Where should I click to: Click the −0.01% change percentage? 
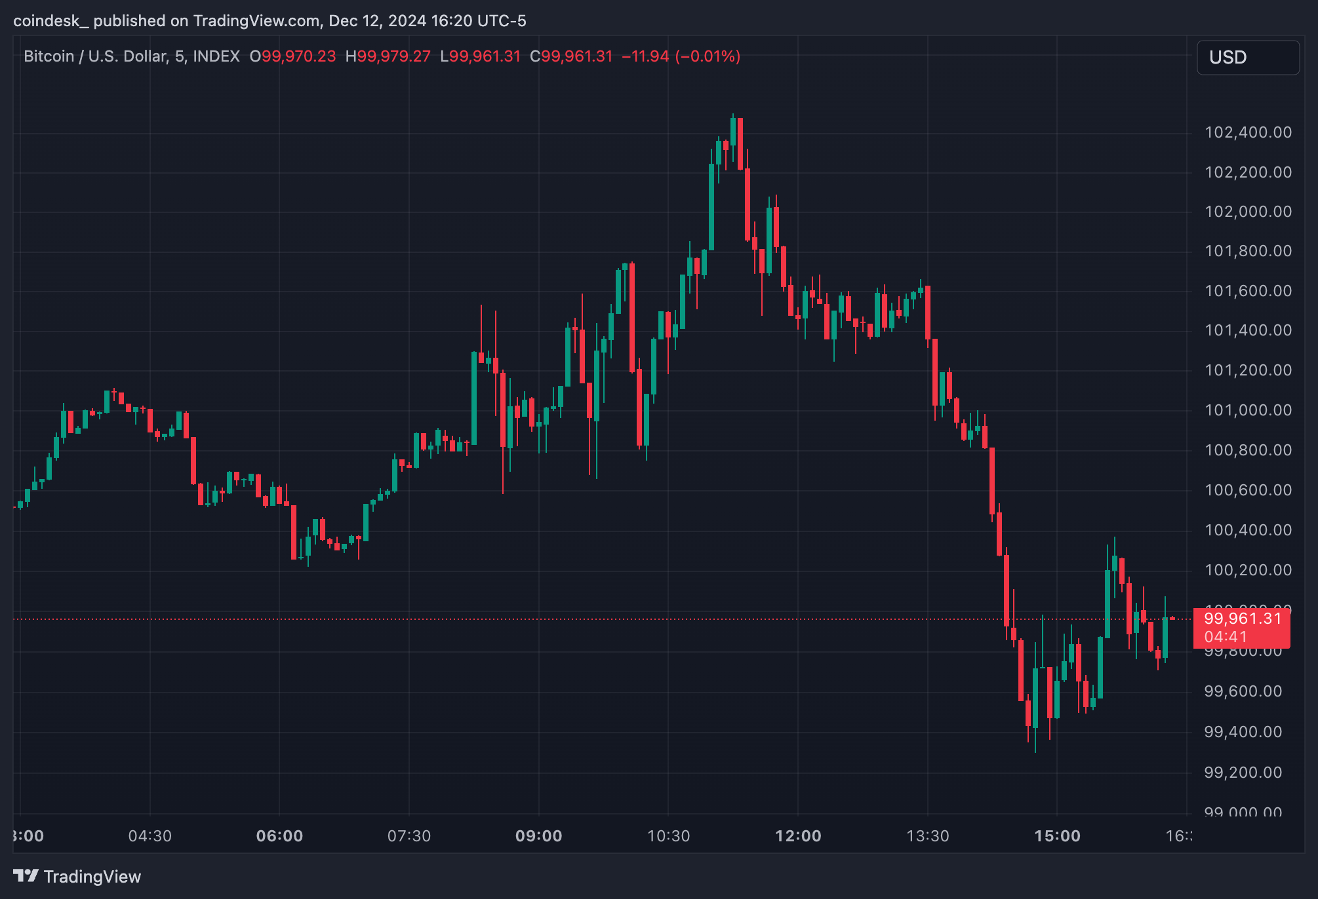click(706, 56)
